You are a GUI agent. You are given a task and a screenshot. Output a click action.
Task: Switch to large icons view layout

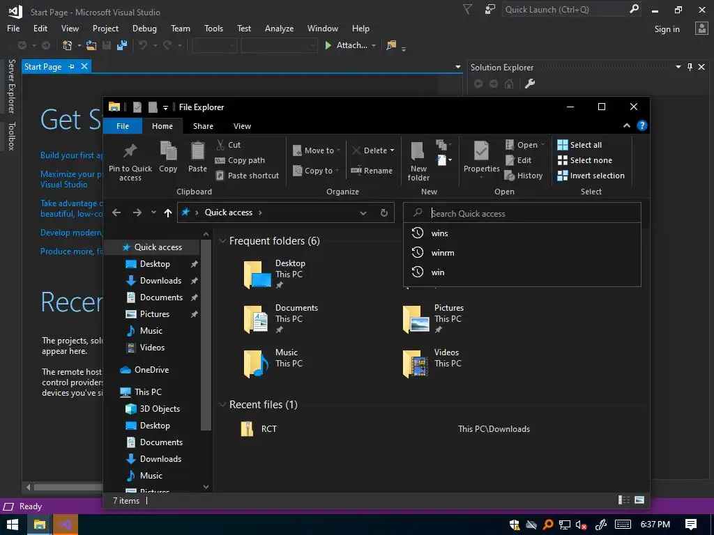click(639, 500)
